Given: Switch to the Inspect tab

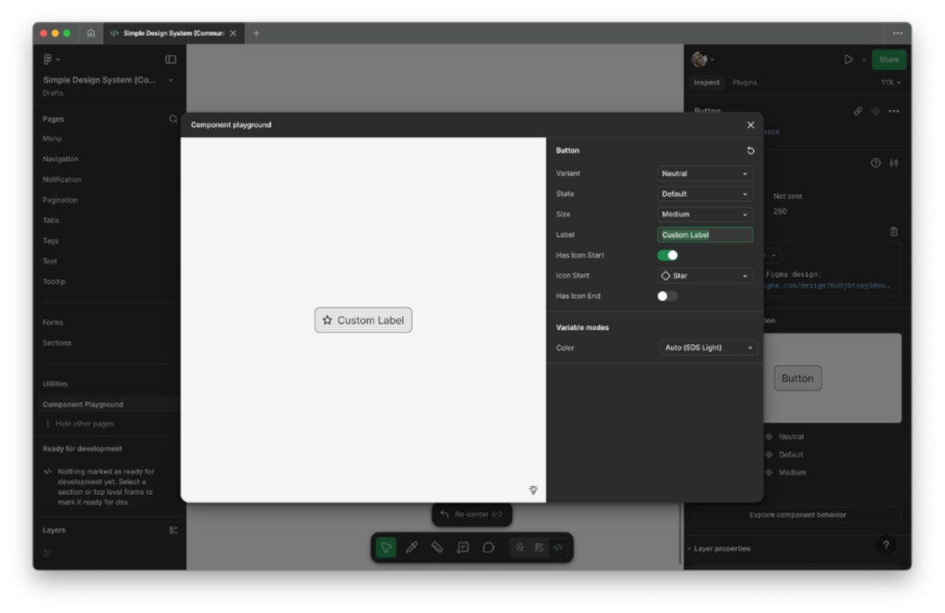Looking at the screenshot, I should pyautogui.click(x=706, y=82).
